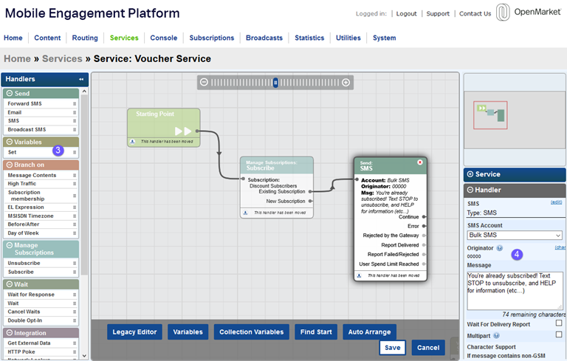
Task: Click the zoom out minus icon
Action: (204, 82)
